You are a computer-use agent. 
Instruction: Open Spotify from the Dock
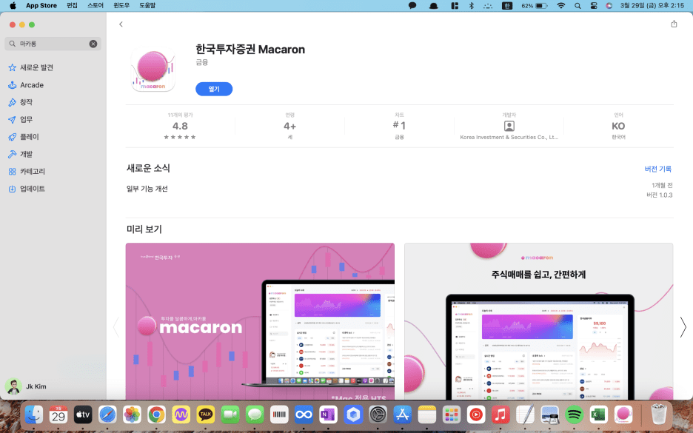click(x=574, y=414)
